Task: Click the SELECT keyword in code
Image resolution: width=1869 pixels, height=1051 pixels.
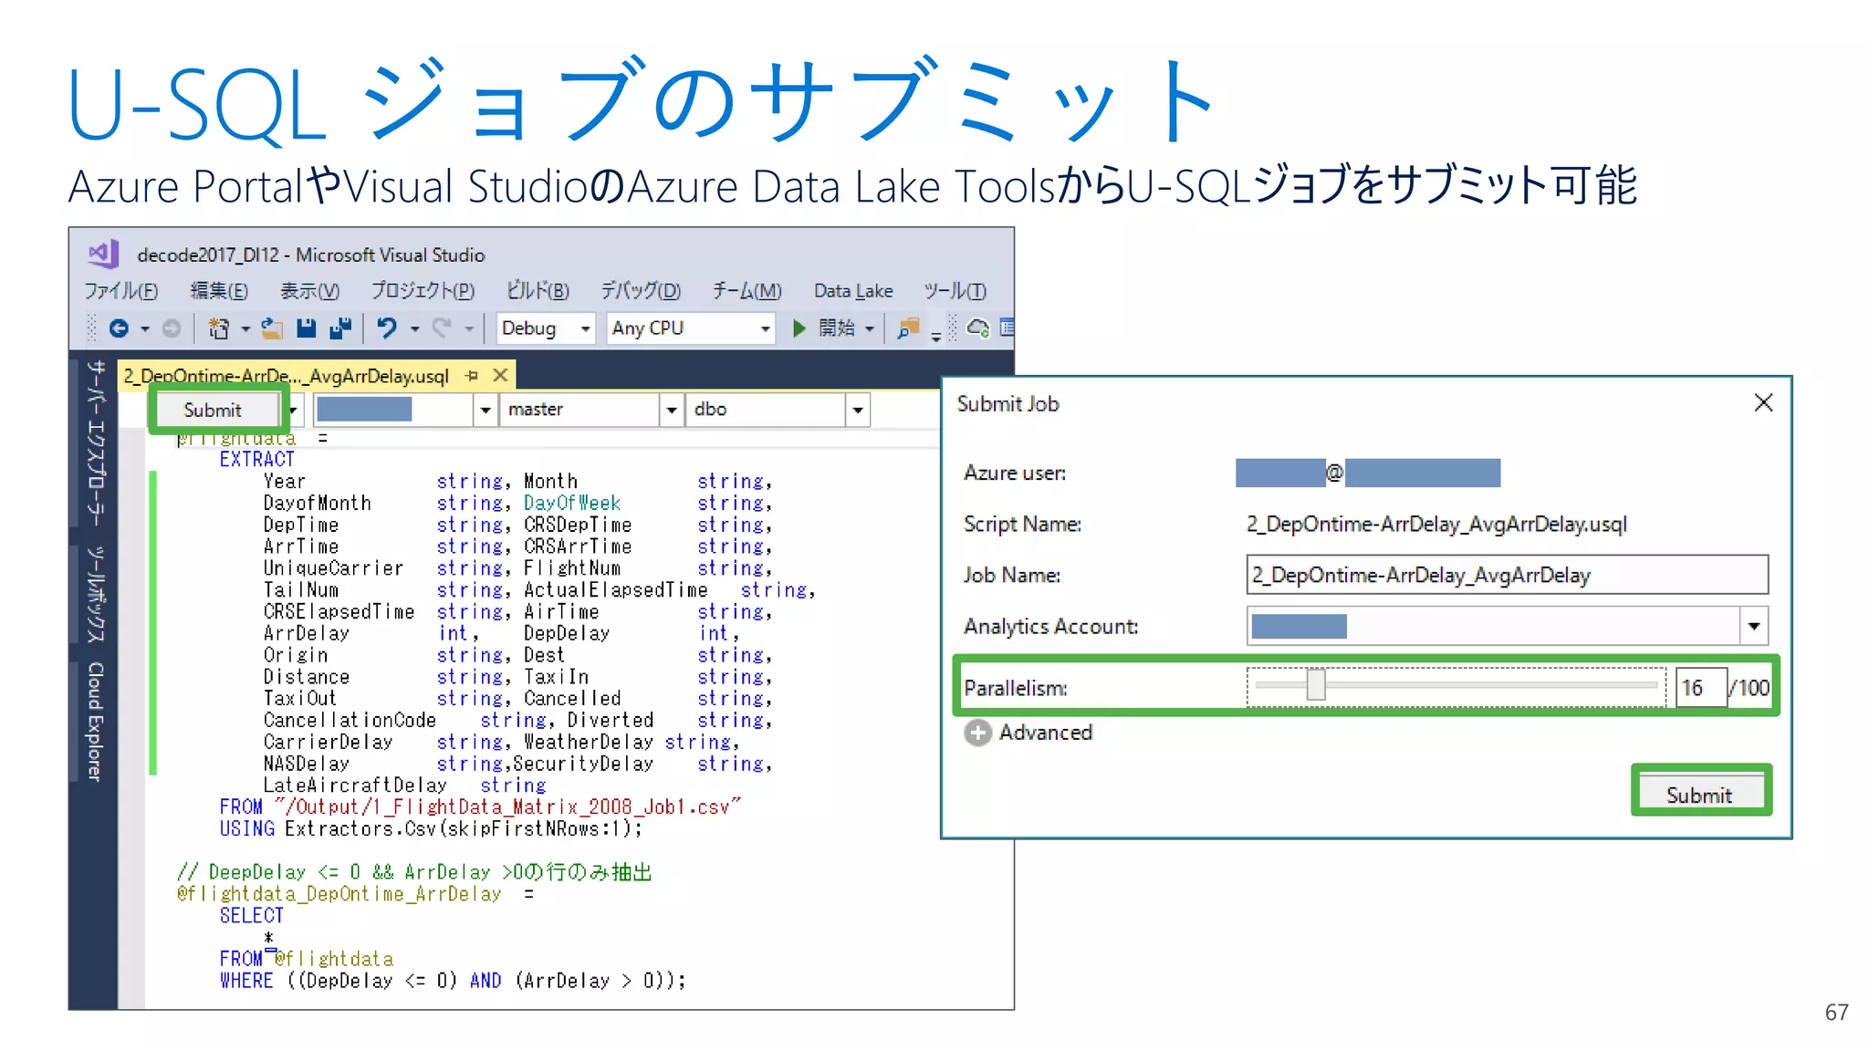Action: click(251, 915)
